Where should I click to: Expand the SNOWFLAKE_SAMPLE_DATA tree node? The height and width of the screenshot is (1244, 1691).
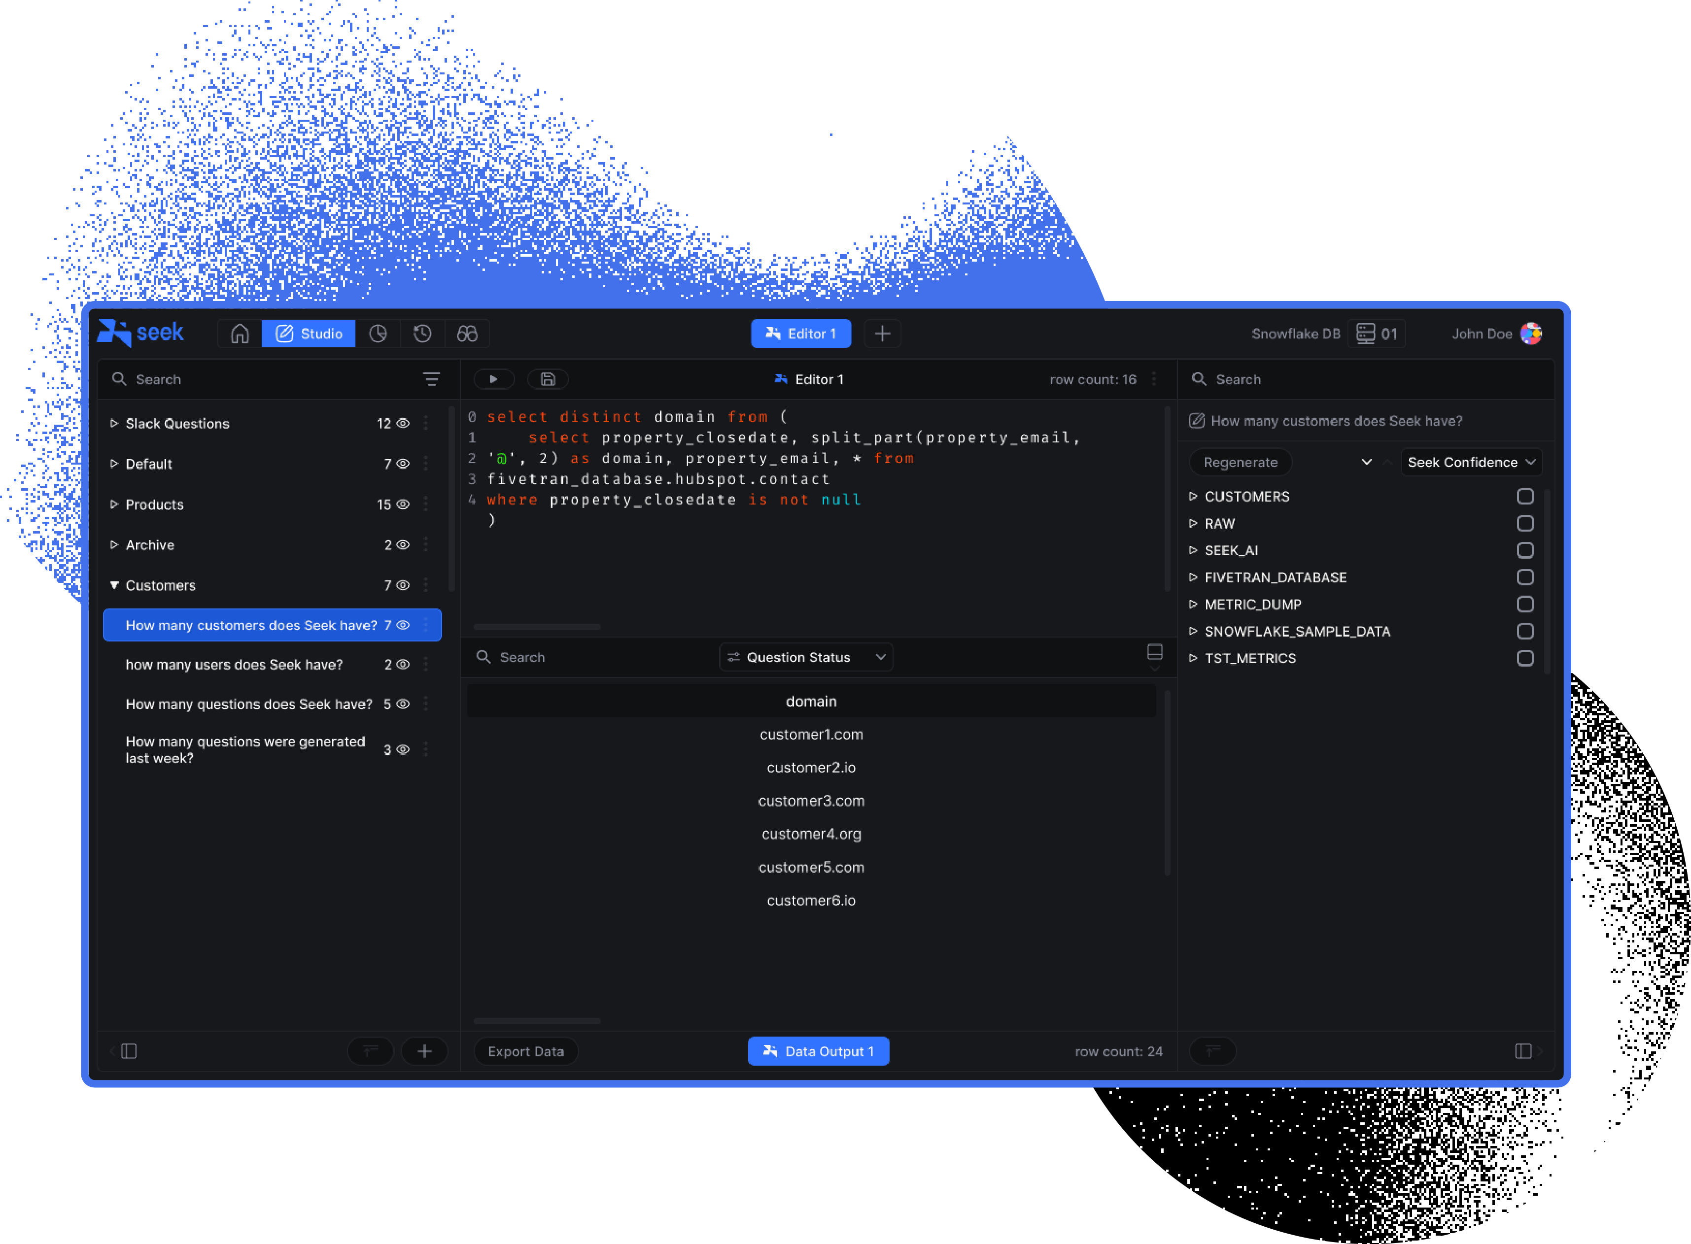(x=1193, y=632)
